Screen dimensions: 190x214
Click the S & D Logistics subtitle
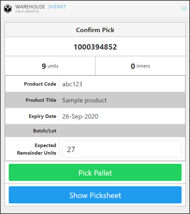coord(27,12)
